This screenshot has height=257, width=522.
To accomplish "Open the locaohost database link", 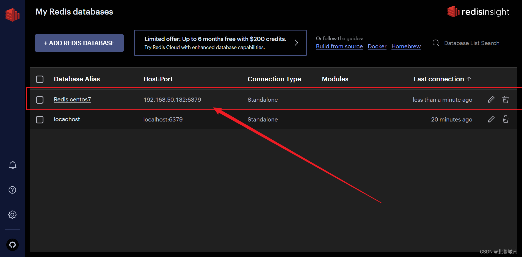I will pos(67,119).
